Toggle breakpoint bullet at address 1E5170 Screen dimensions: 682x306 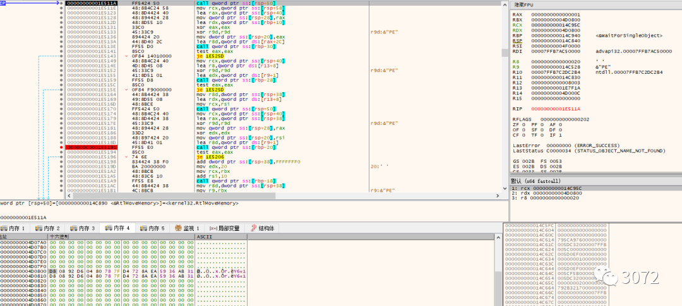(62, 109)
